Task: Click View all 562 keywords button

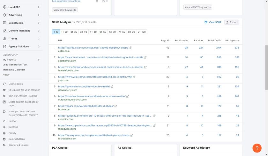Action: (x=197, y=7)
